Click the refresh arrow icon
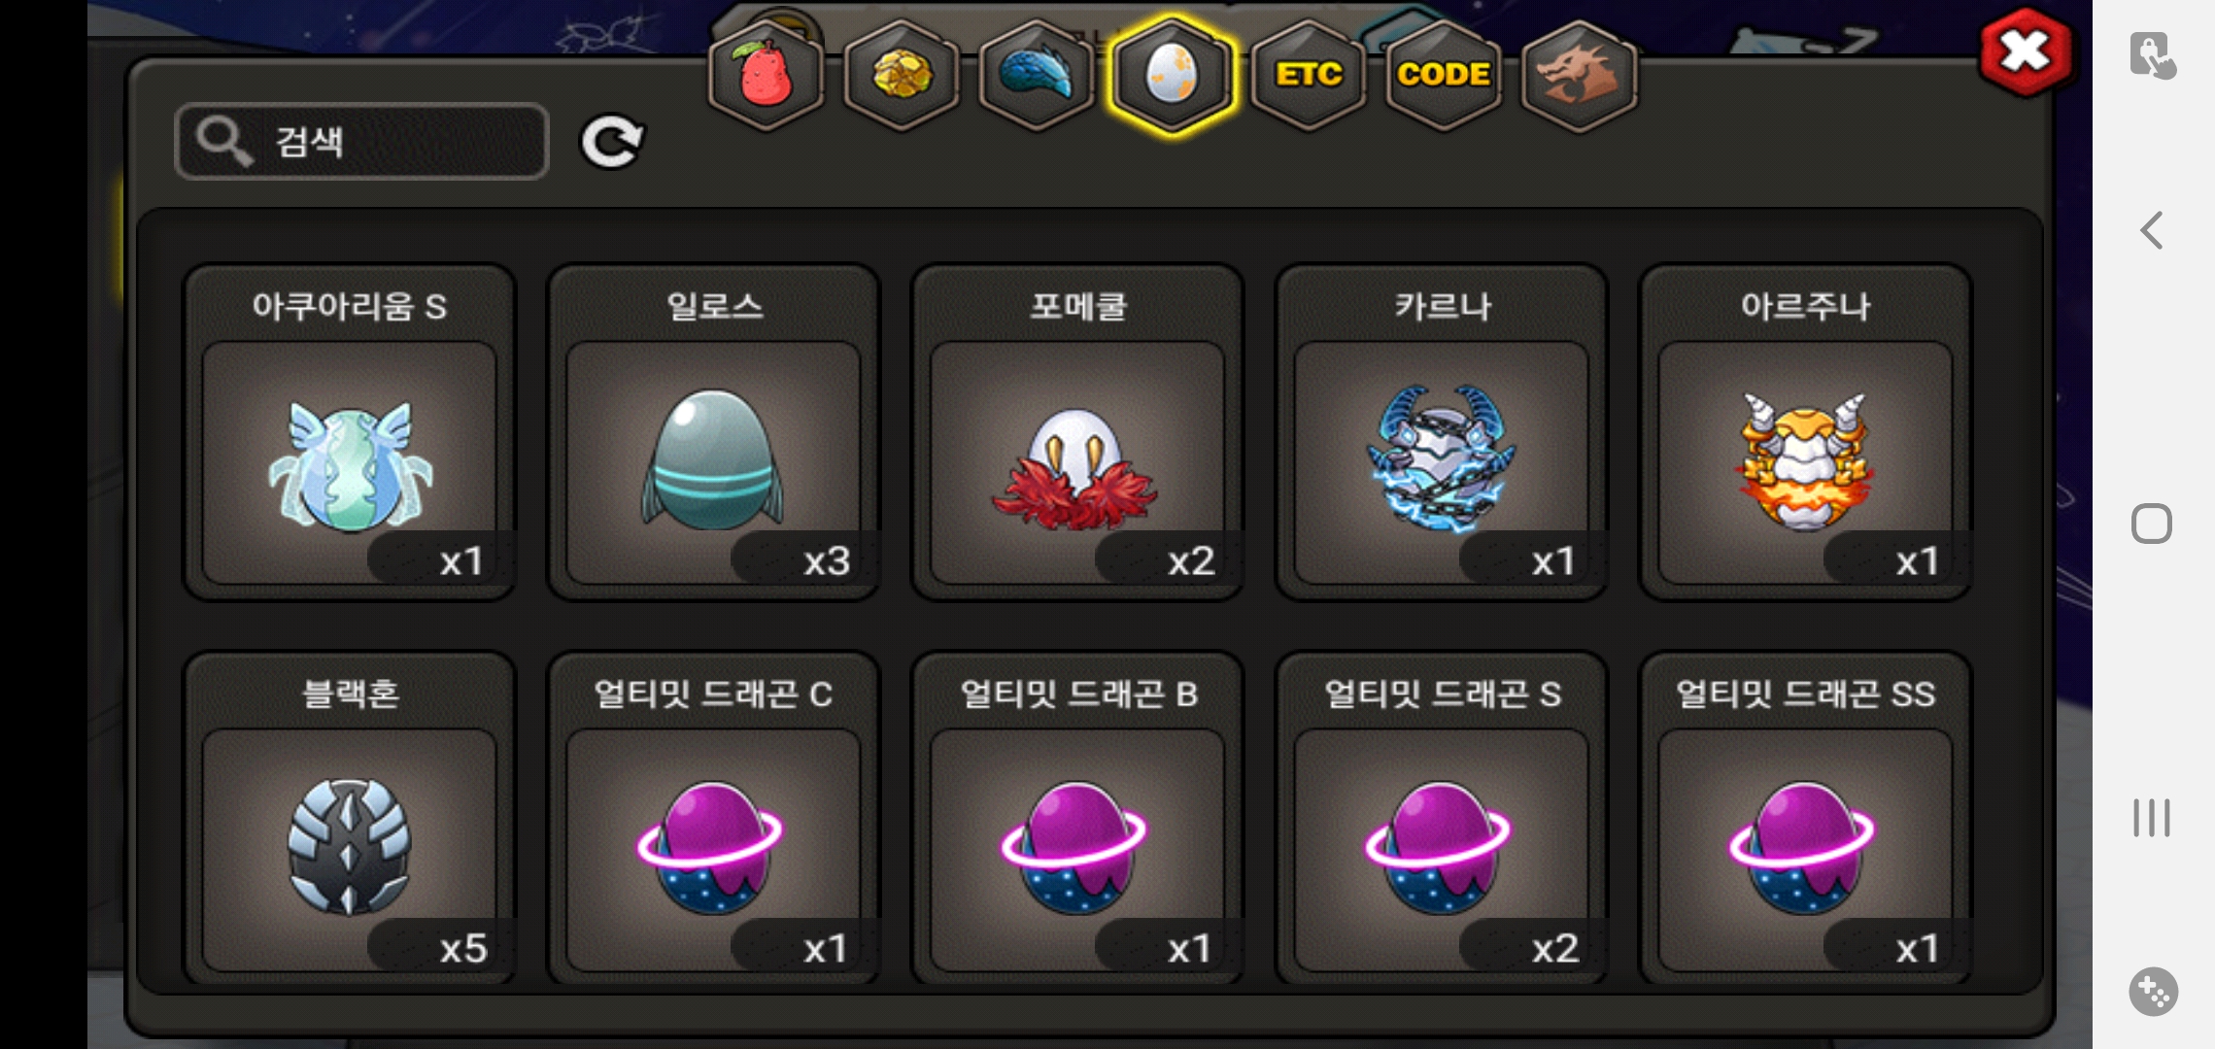 click(611, 142)
